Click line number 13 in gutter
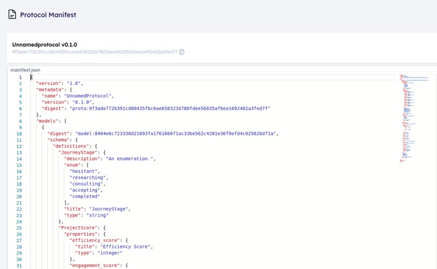Image resolution: width=437 pixels, height=269 pixels. coord(19,153)
